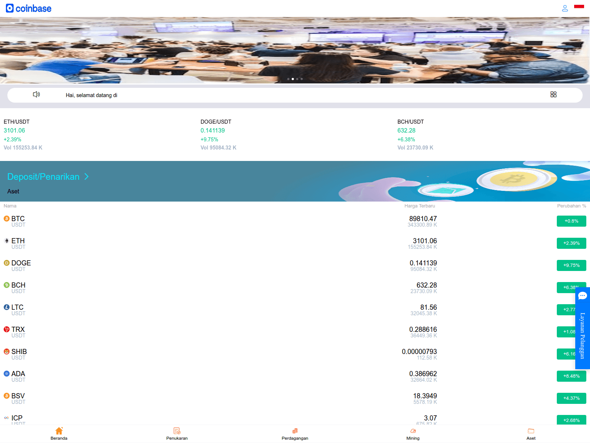Toggle the BTC +0.8% change badge
This screenshot has width=590, height=443.
coord(571,221)
